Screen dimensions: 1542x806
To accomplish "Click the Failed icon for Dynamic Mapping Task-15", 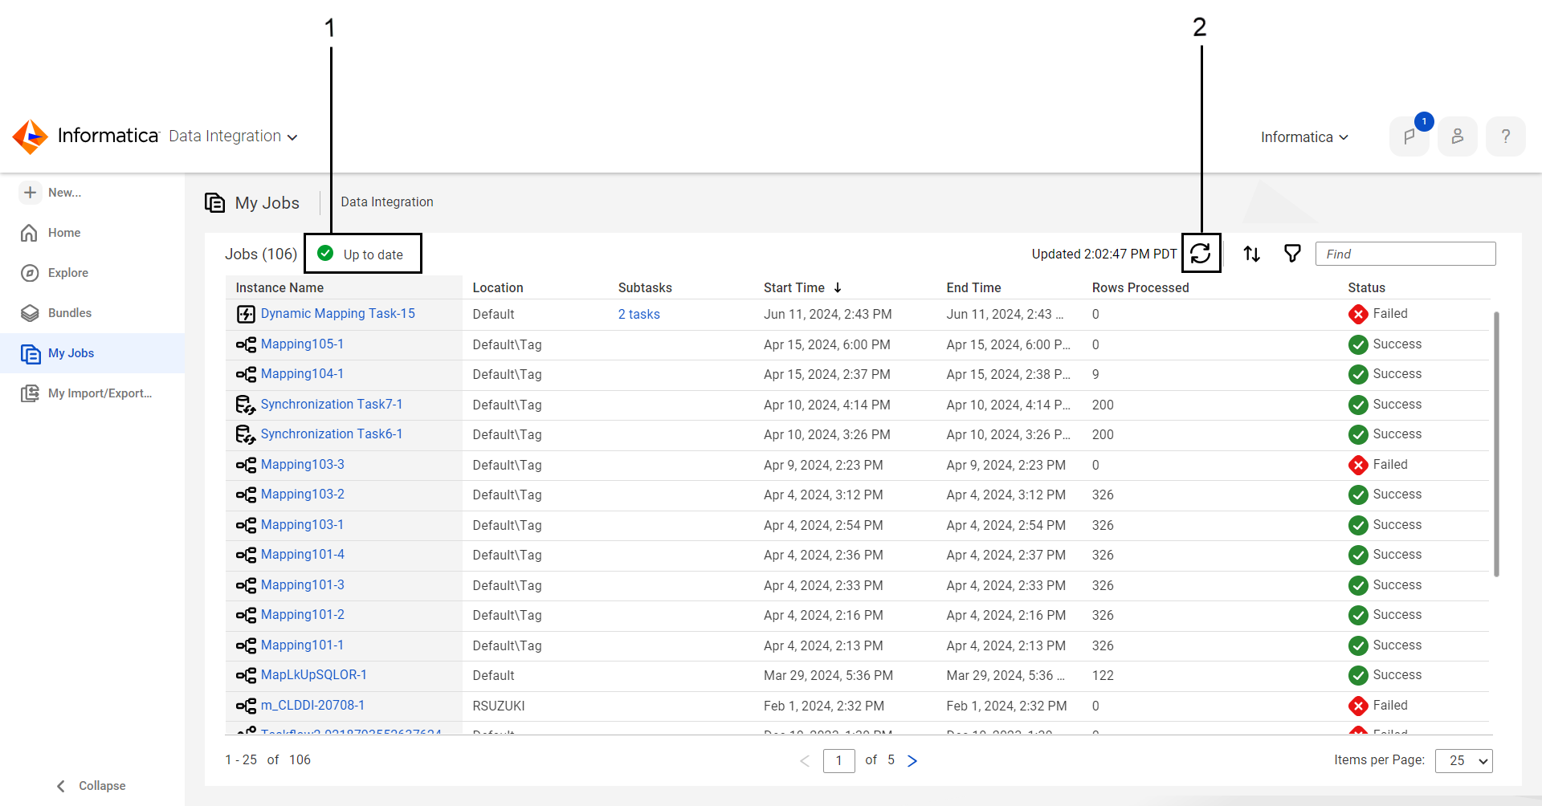I will 1358,314.
